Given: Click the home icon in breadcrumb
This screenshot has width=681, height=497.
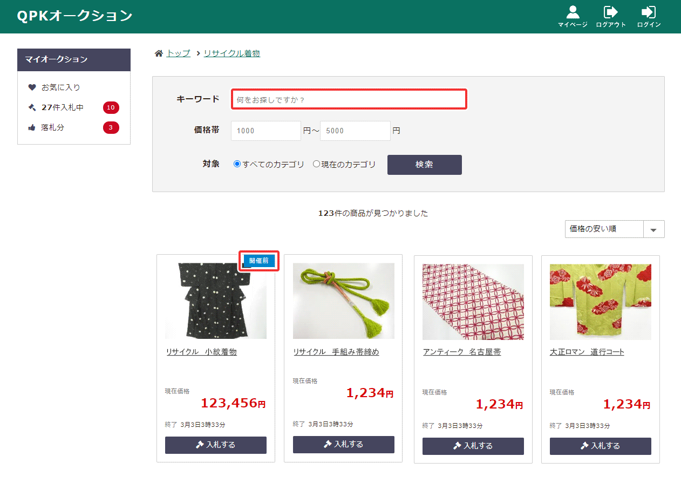Looking at the screenshot, I should click(159, 53).
